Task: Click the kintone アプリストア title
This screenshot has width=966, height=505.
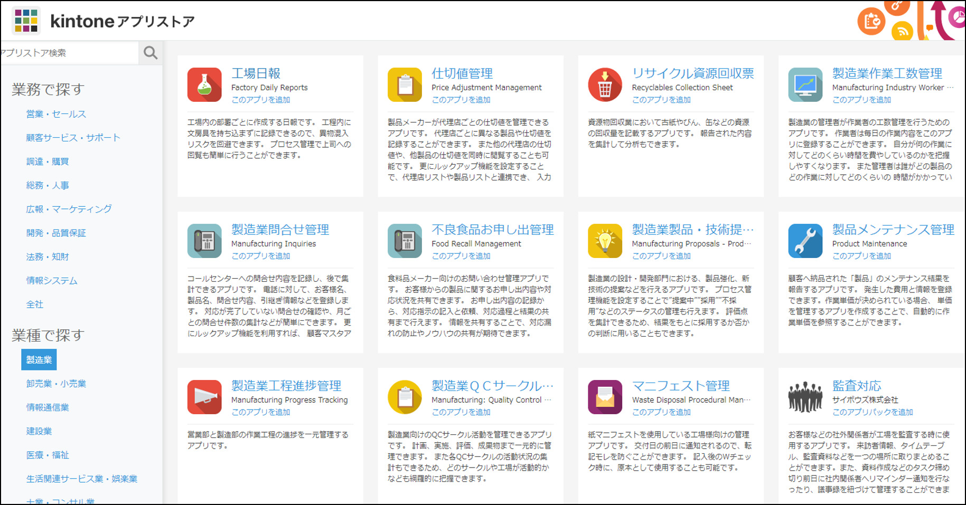Action: 123,21
